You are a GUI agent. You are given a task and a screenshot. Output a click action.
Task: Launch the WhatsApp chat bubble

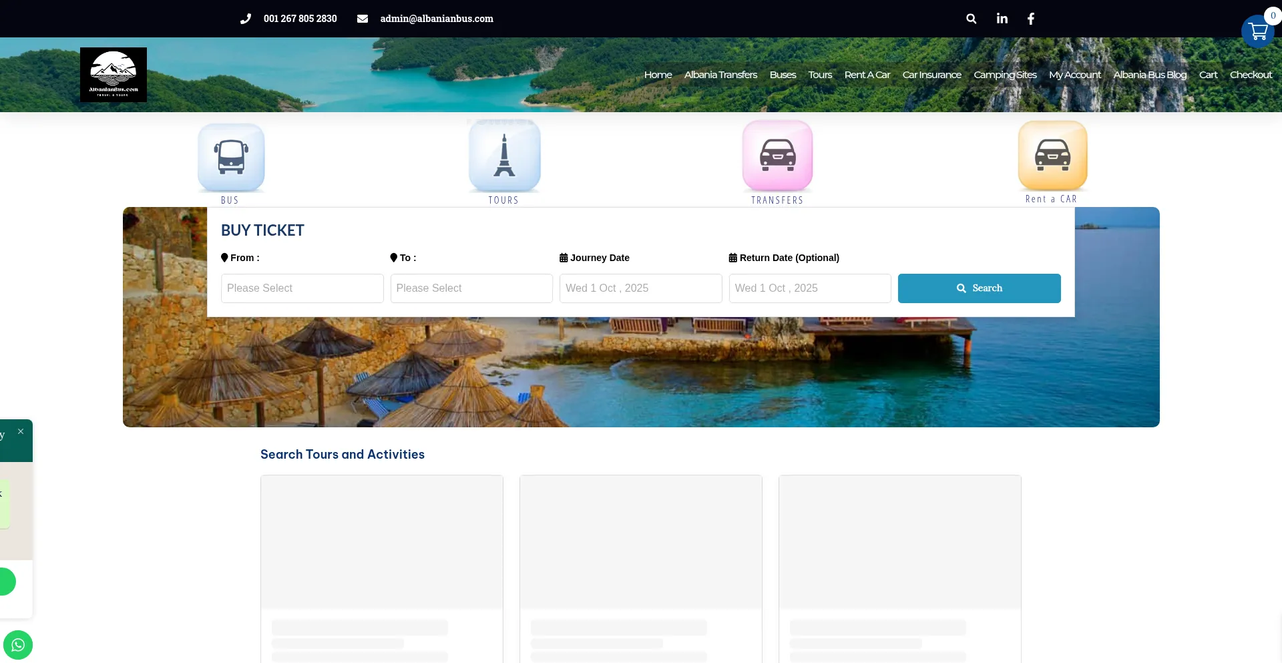click(18, 645)
